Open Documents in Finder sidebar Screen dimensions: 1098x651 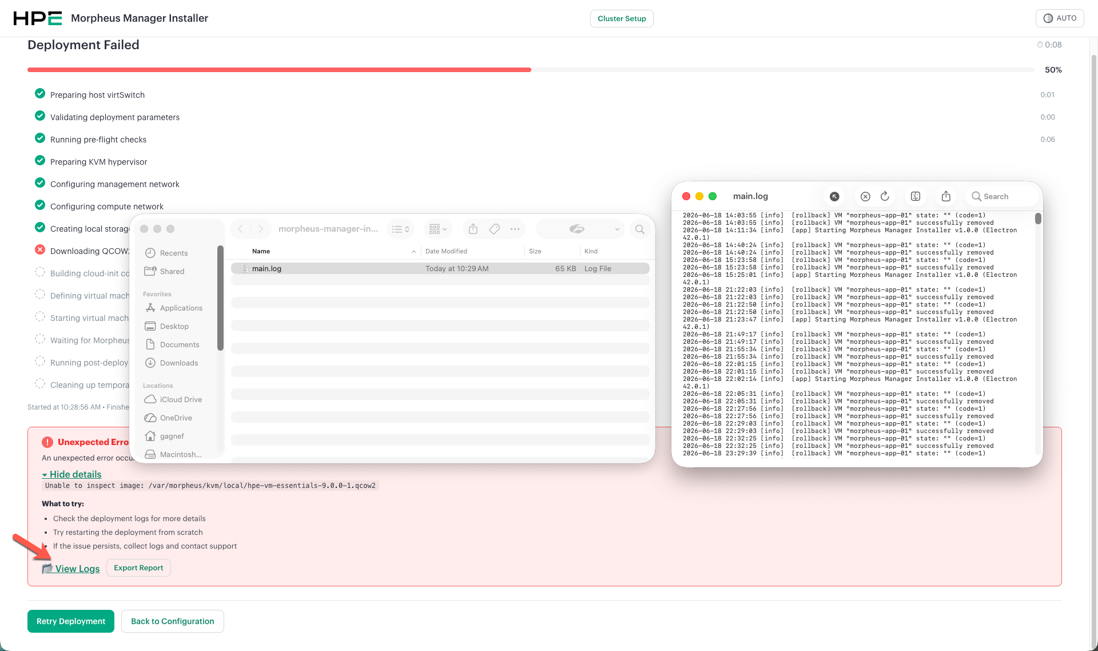point(180,344)
